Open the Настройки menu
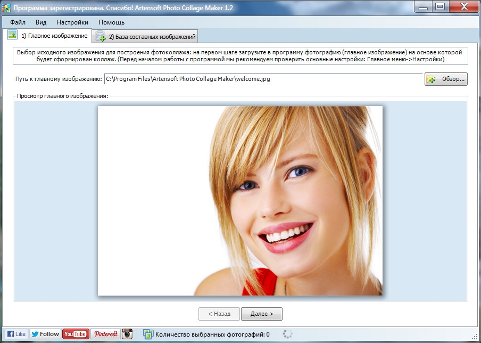The height and width of the screenshot is (343, 481). pyautogui.click(x=72, y=22)
